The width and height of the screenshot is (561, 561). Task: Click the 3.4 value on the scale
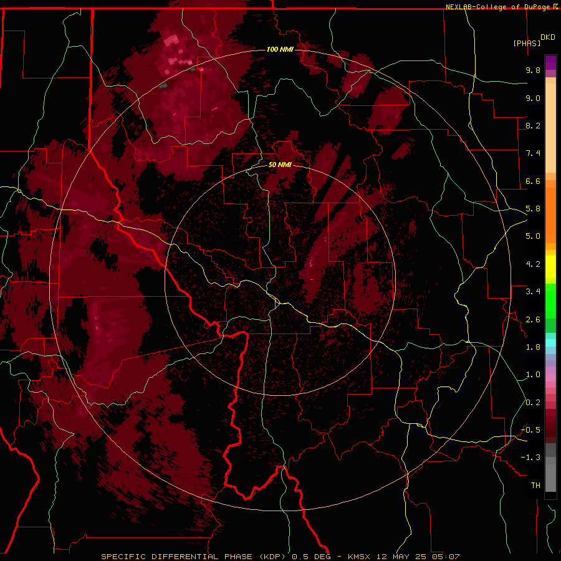coord(533,292)
